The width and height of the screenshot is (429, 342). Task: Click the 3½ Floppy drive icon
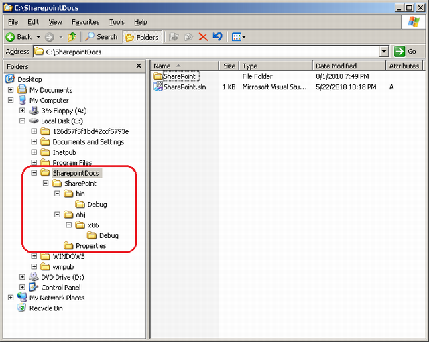[x=34, y=110]
